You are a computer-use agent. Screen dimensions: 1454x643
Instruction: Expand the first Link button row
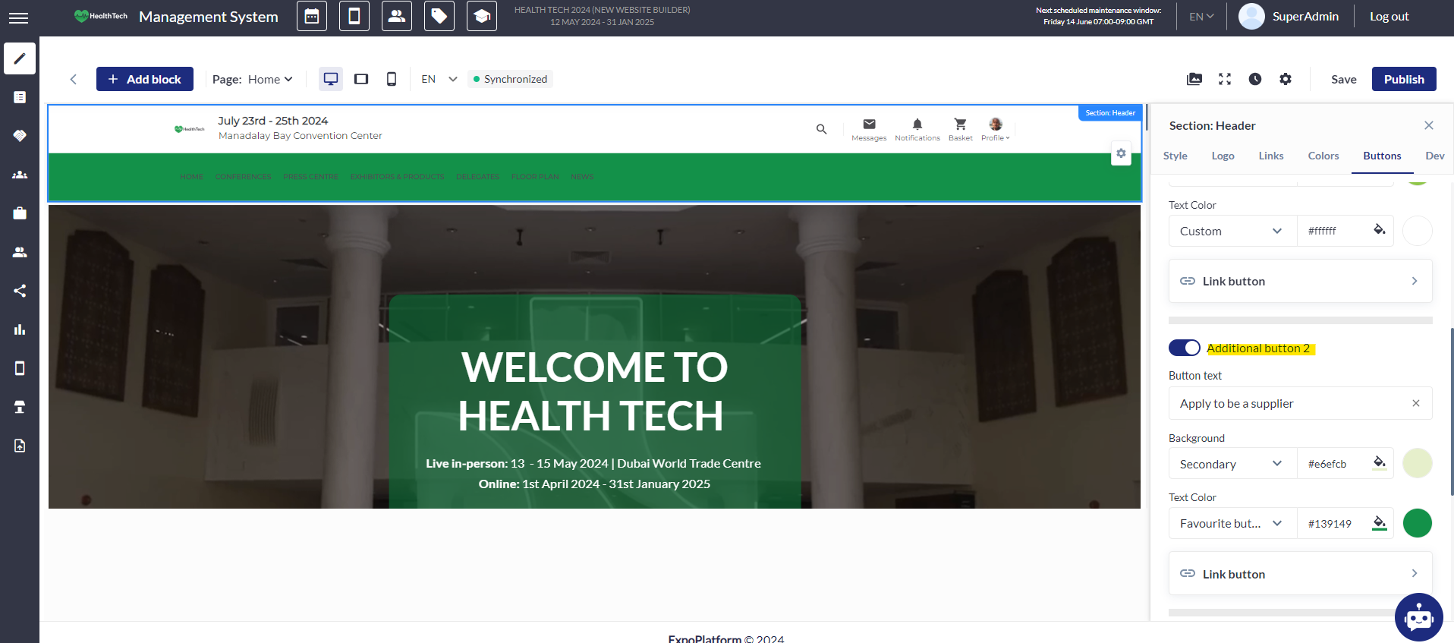pos(1301,281)
